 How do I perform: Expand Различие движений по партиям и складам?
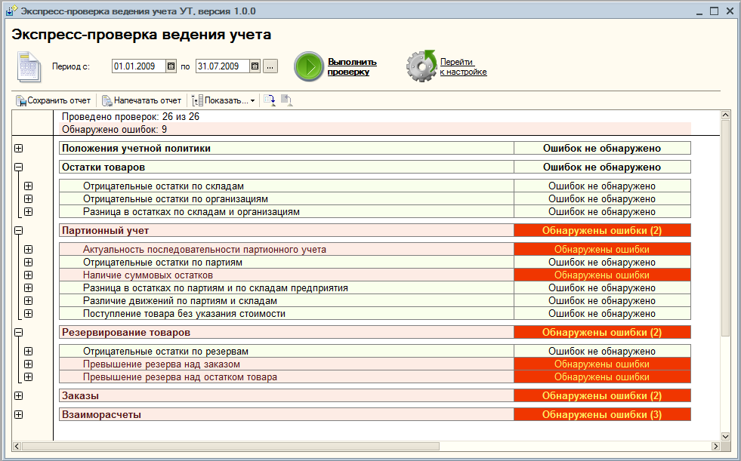pyautogui.click(x=29, y=300)
